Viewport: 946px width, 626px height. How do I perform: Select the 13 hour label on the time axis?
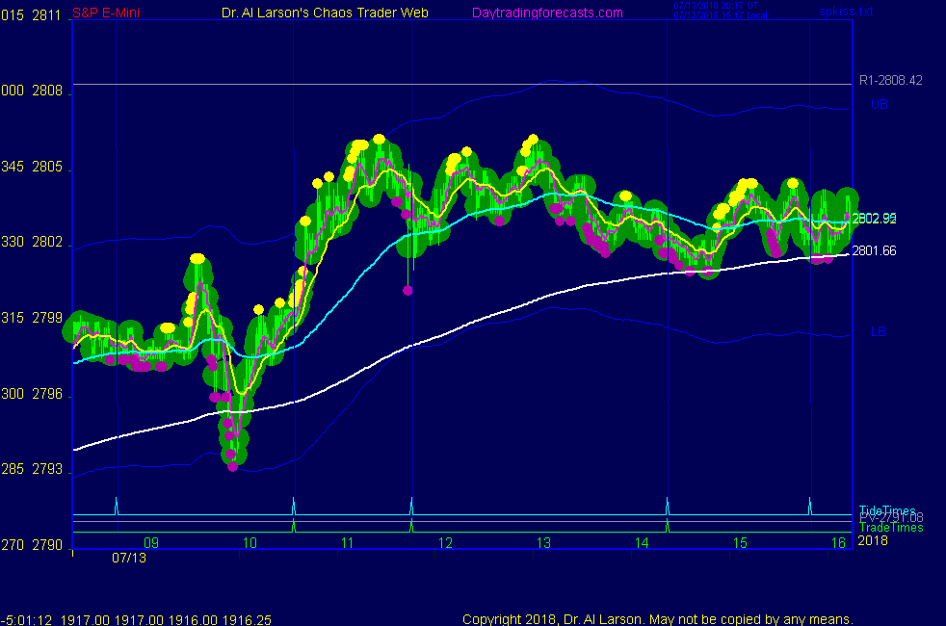pos(543,543)
